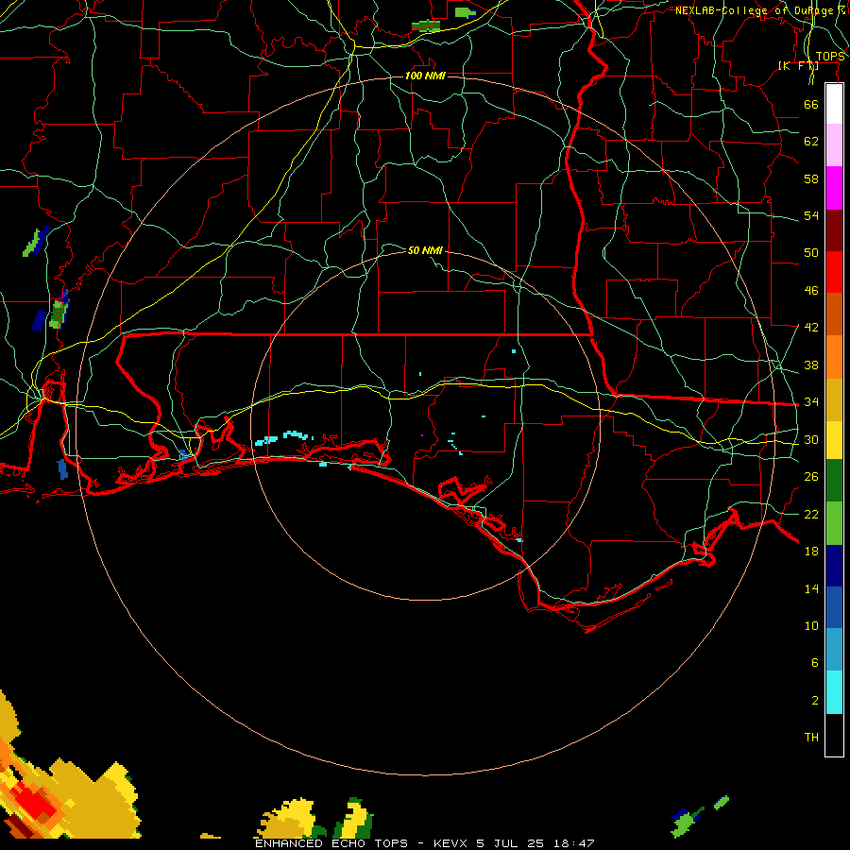Select the light green legend swatch

(834, 523)
